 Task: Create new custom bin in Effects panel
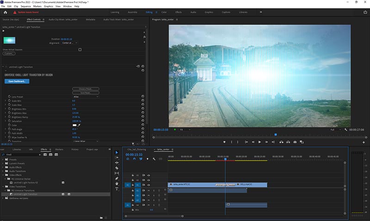tap(101, 218)
